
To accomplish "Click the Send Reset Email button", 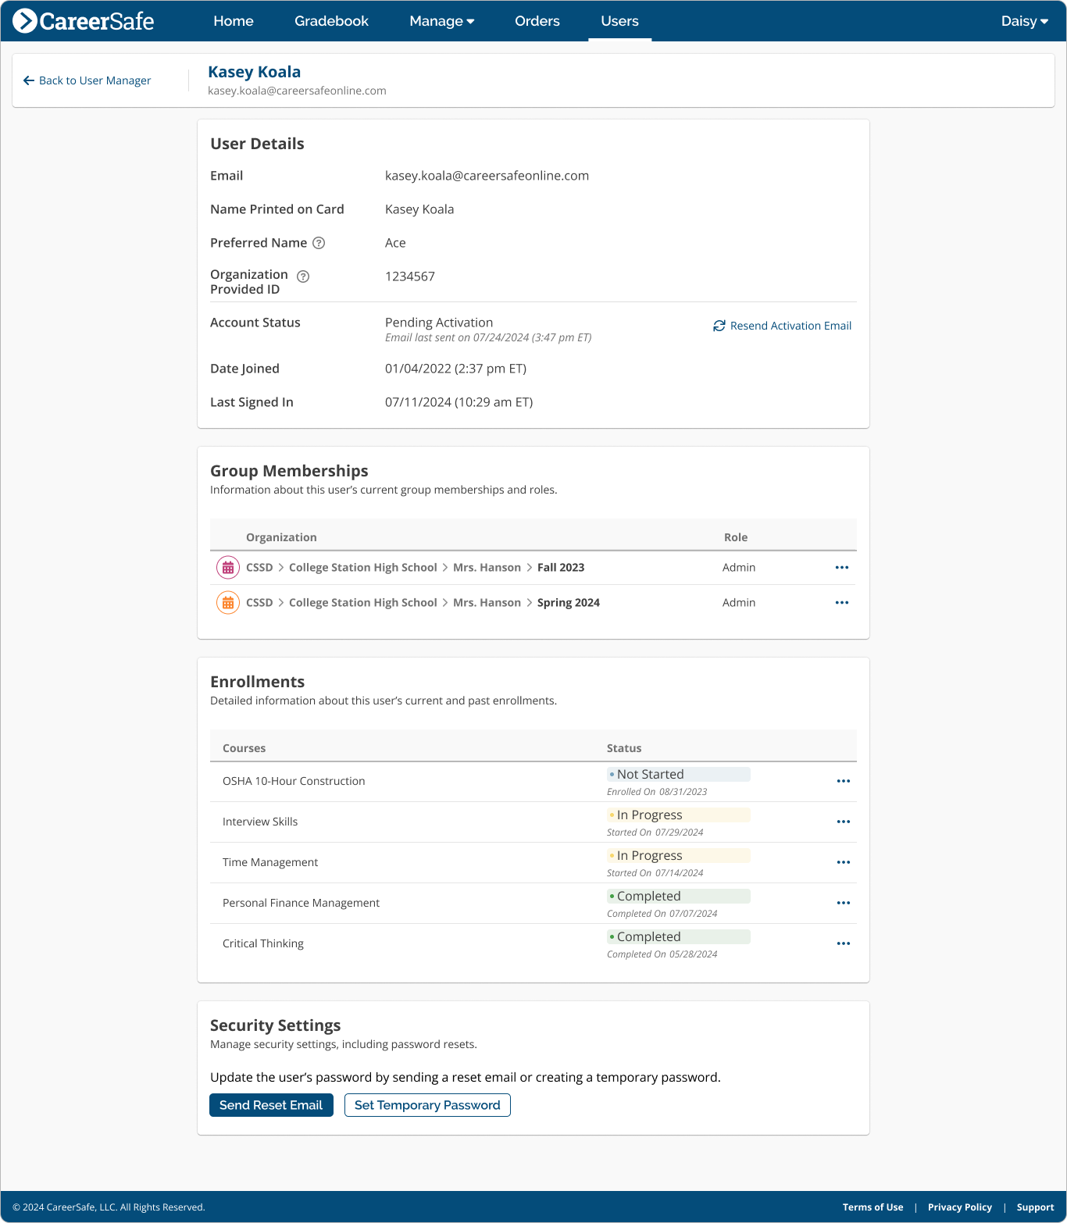I will click(271, 1105).
